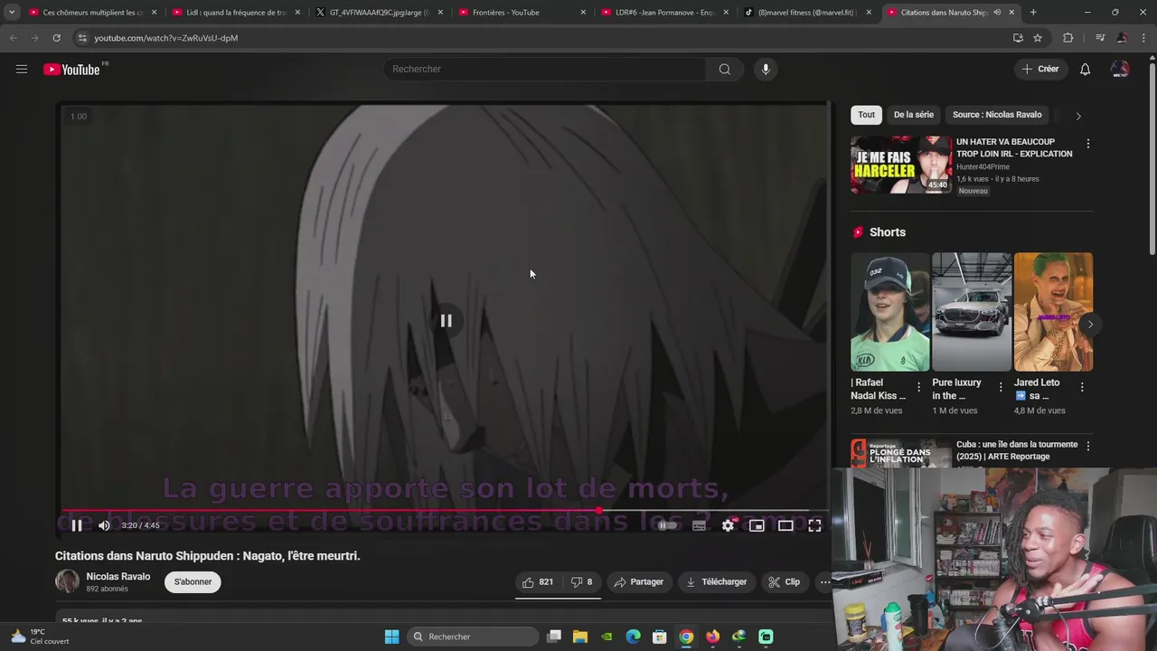Open the Nicolas Ravalo channel avatar
This screenshot has width=1157, height=651.
point(67,581)
